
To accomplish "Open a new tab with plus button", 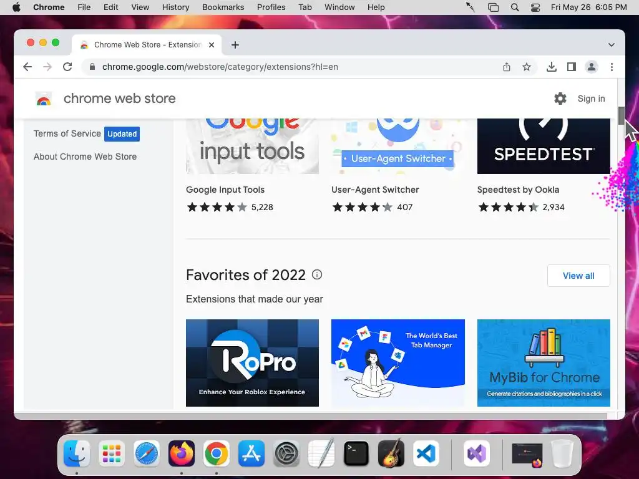I will pos(235,45).
